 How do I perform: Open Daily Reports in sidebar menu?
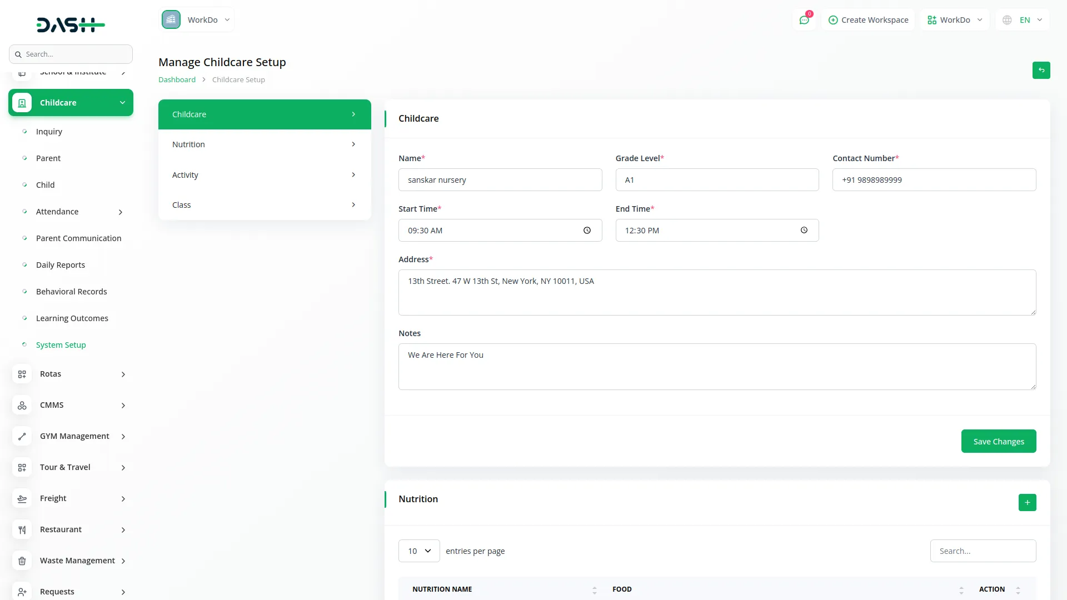(x=61, y=265)
